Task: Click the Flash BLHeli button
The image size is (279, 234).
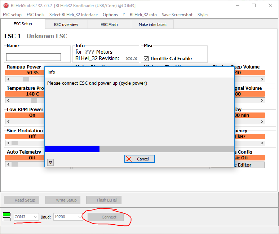Action: [x=104, y=200]
